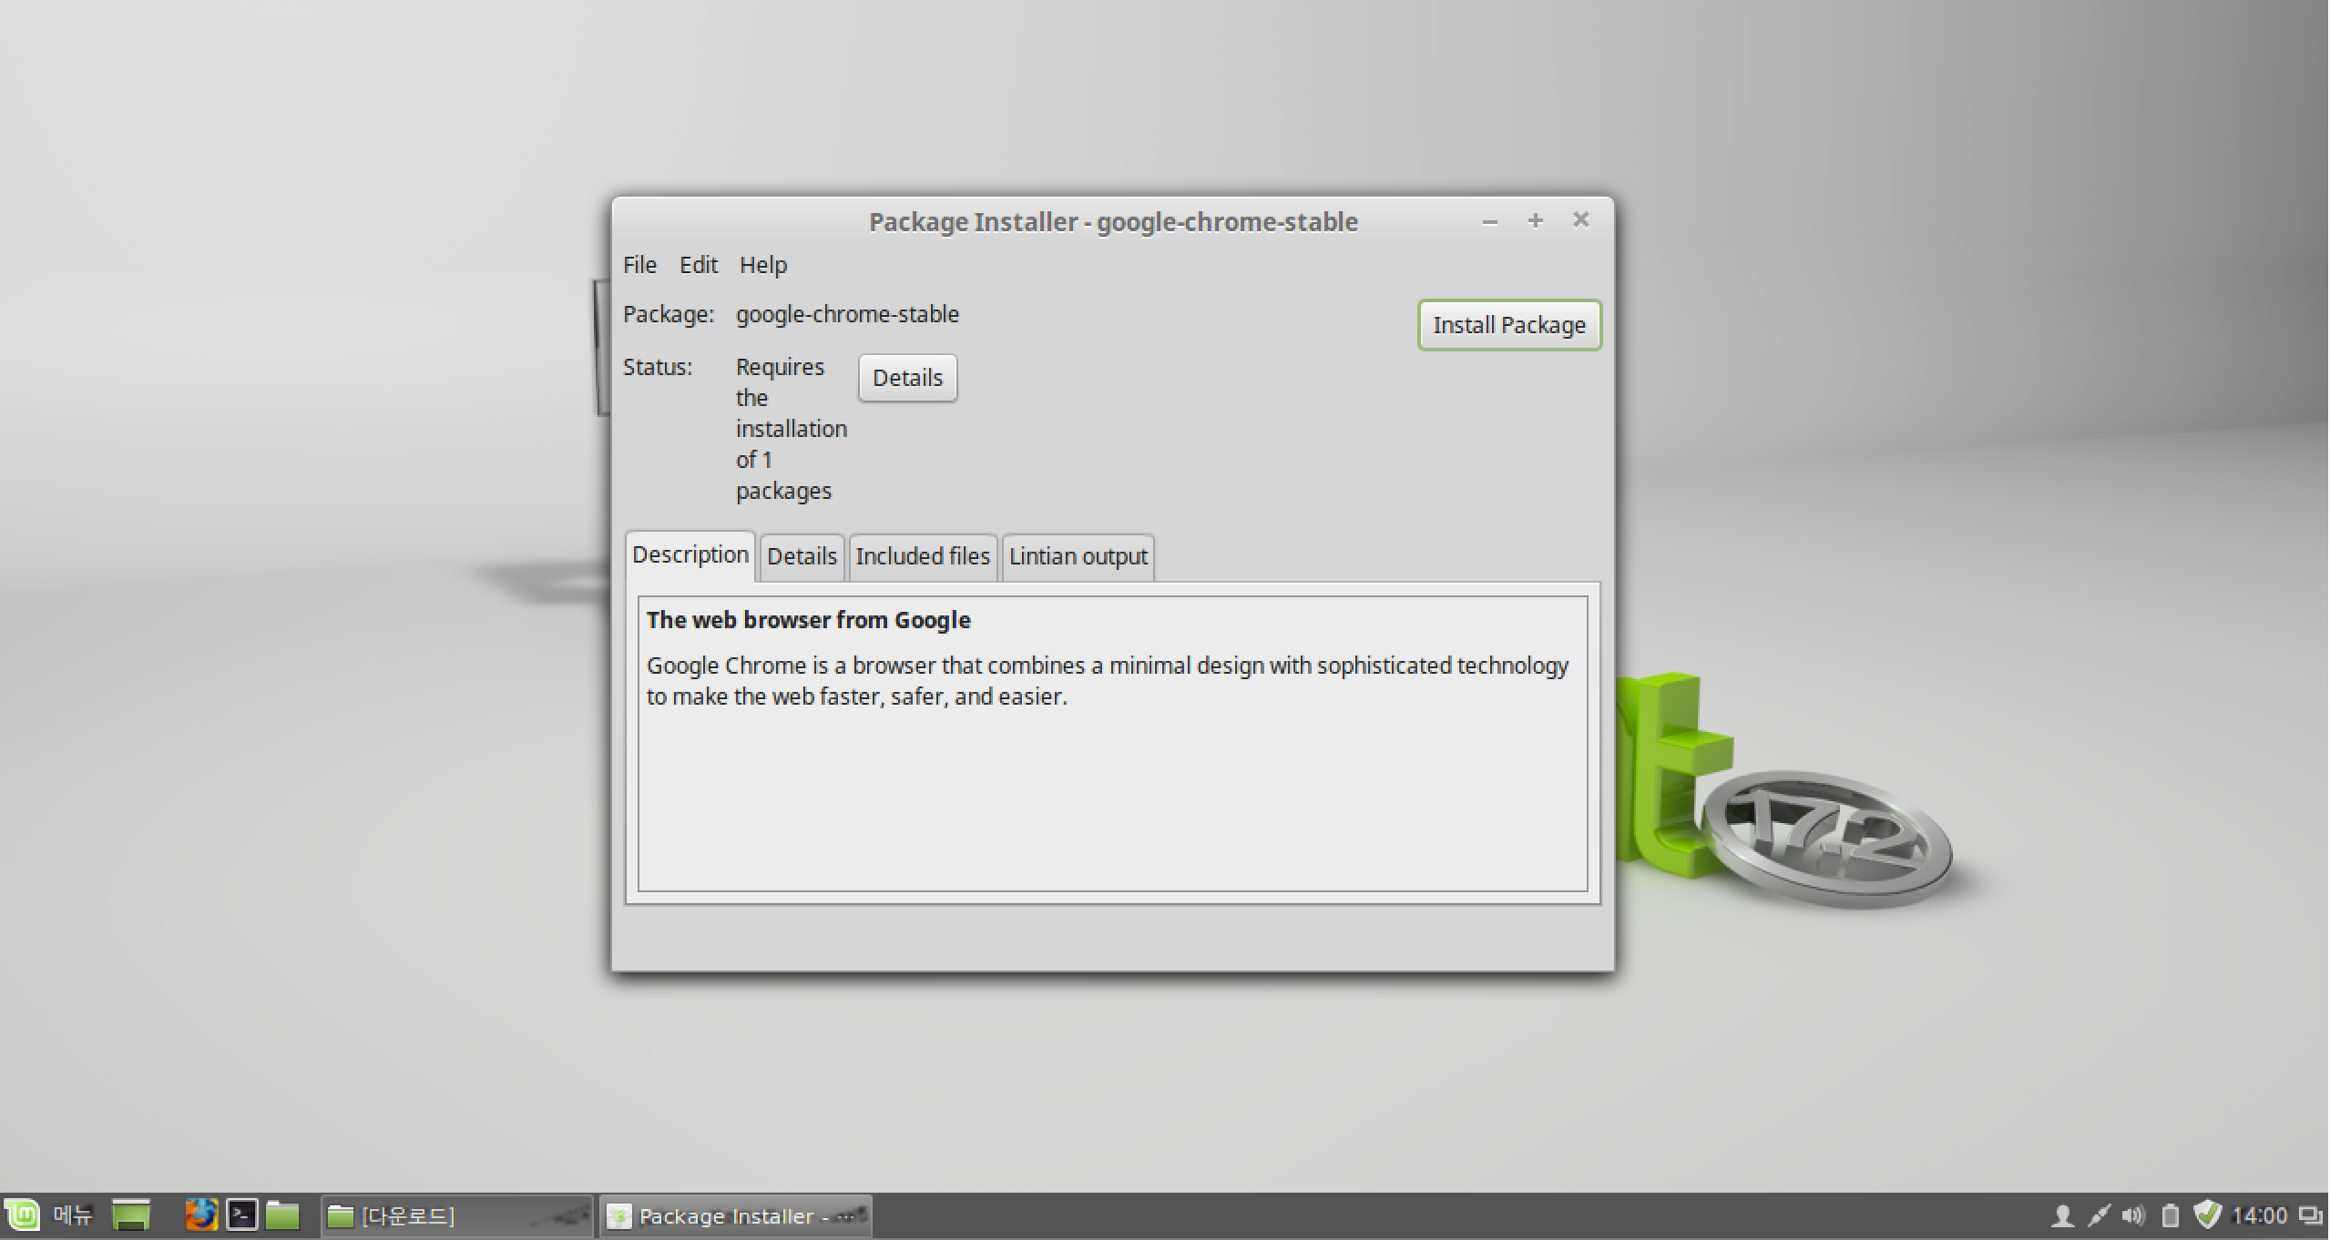The height and width of the screenshot is (1240, 2330).
Task: Click the Package Installer title bar
Action: click(x=1113, y=221)
